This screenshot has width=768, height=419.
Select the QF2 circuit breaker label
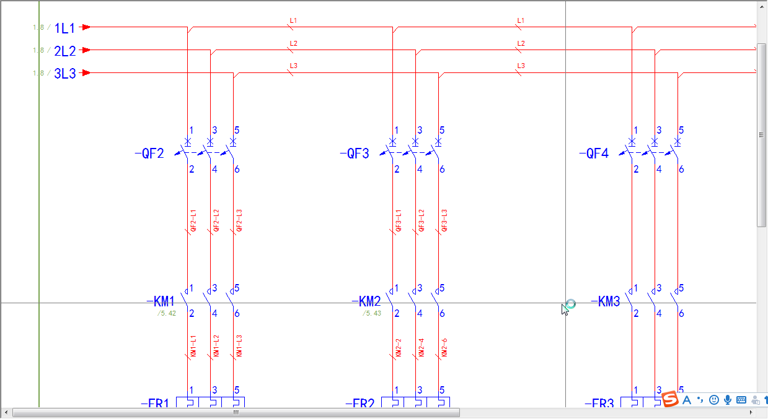point(149,153)
